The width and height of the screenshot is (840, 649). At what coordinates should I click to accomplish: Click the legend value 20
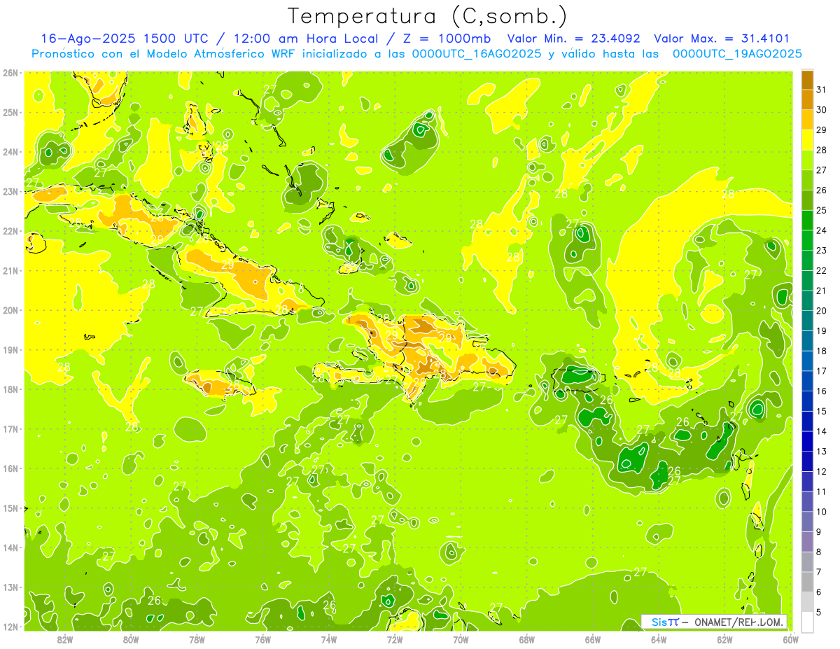pyautogui.click(x=822, y=311)
